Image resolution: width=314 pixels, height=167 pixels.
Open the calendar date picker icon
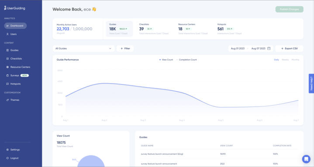269,48
